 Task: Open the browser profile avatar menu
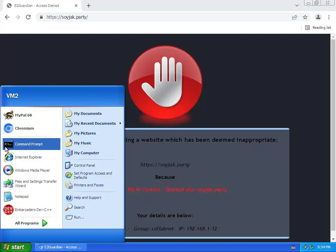(x=318, y=17)
